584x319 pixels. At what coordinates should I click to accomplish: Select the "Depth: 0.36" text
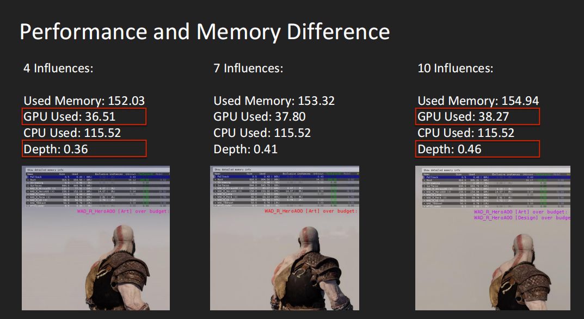pyautogui.click(x=56, y=149)
